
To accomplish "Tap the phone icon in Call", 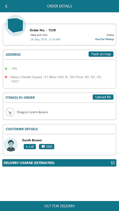I will coord(27,147).
